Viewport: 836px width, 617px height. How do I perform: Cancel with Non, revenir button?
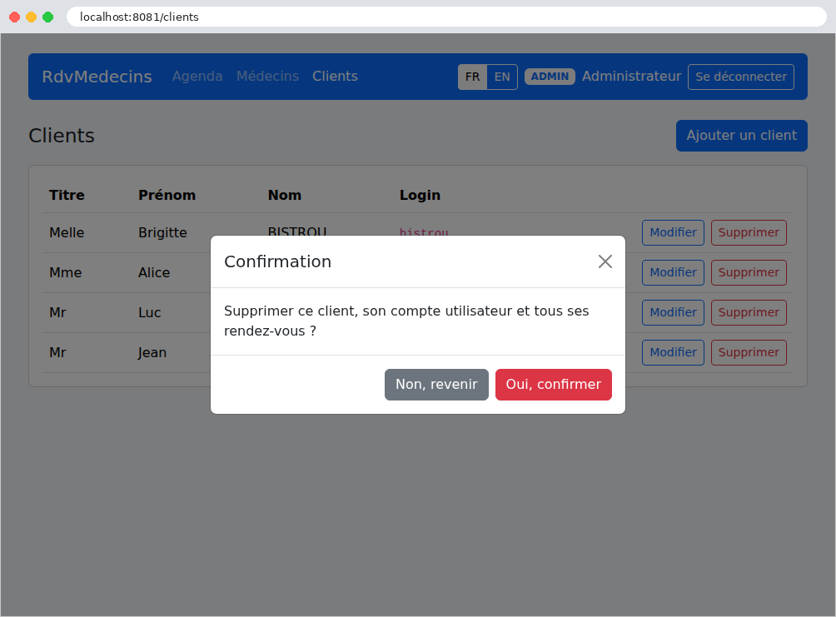tap(436, 385)
